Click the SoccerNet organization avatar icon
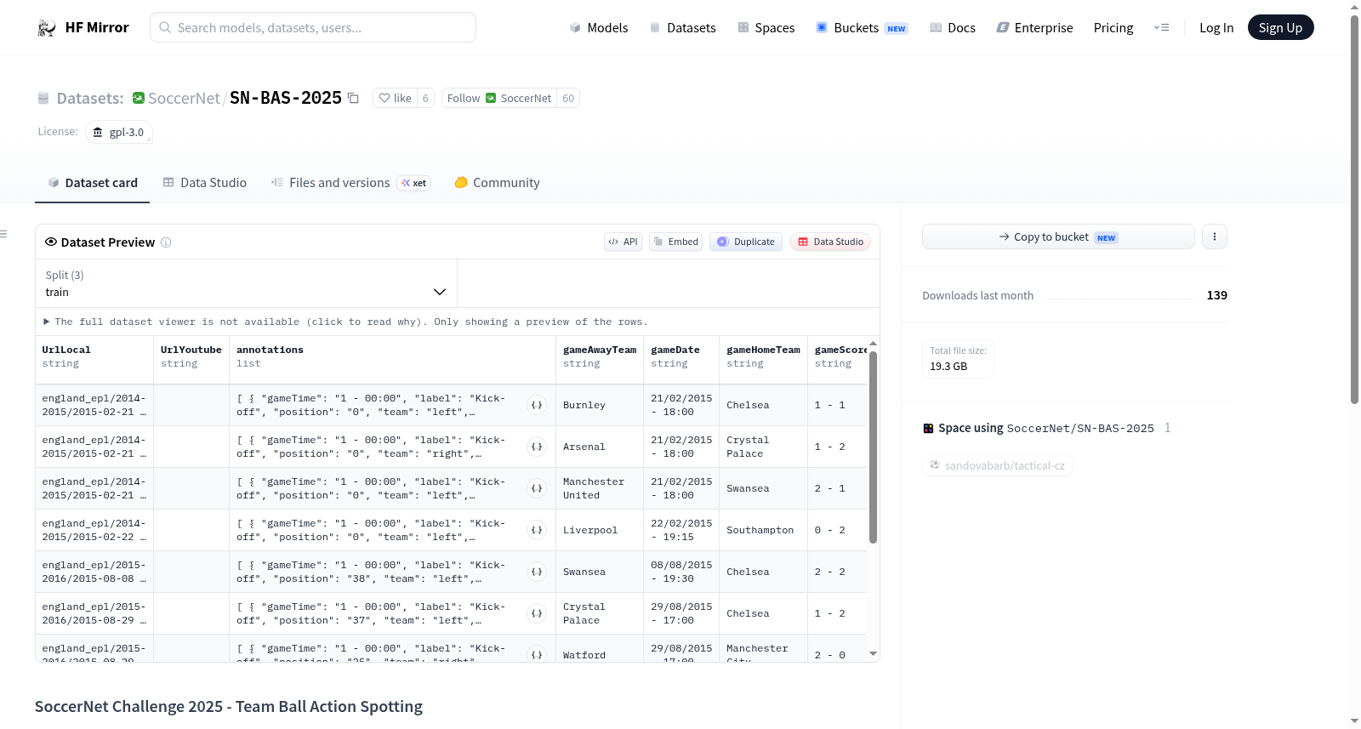This screenshot has height=729, width=1361. pos(139,98)
